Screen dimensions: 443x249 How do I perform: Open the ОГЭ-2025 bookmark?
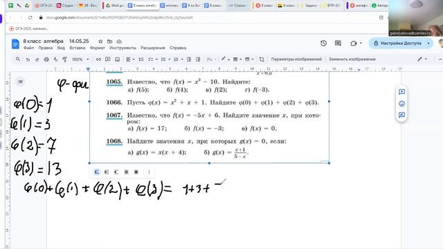(28, 28)
